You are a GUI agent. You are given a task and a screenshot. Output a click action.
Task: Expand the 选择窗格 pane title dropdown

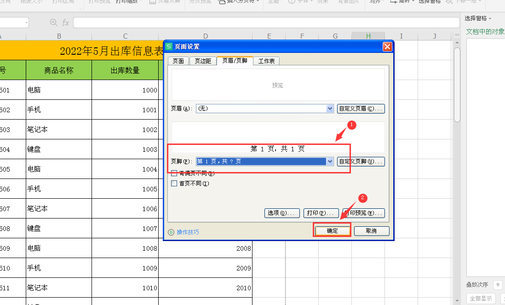point(490,19)
